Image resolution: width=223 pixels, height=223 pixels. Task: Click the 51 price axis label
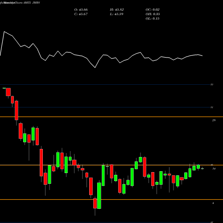point(212,107)
